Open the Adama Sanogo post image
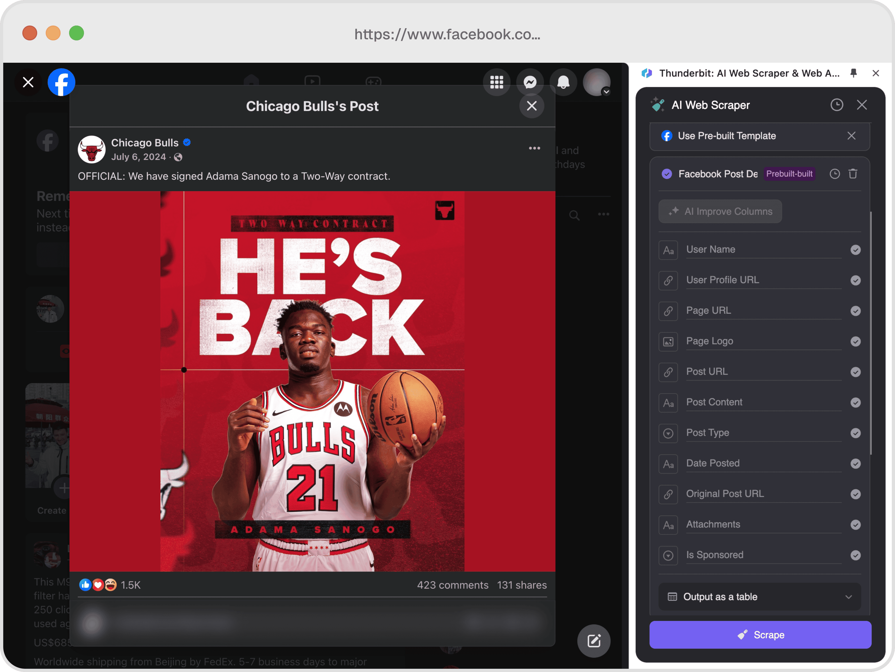This screenshot has width=895, height=672. point(312,381)
